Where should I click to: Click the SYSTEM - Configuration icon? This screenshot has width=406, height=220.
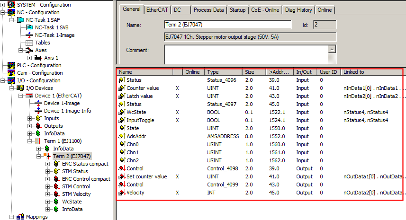pos(11,5)
